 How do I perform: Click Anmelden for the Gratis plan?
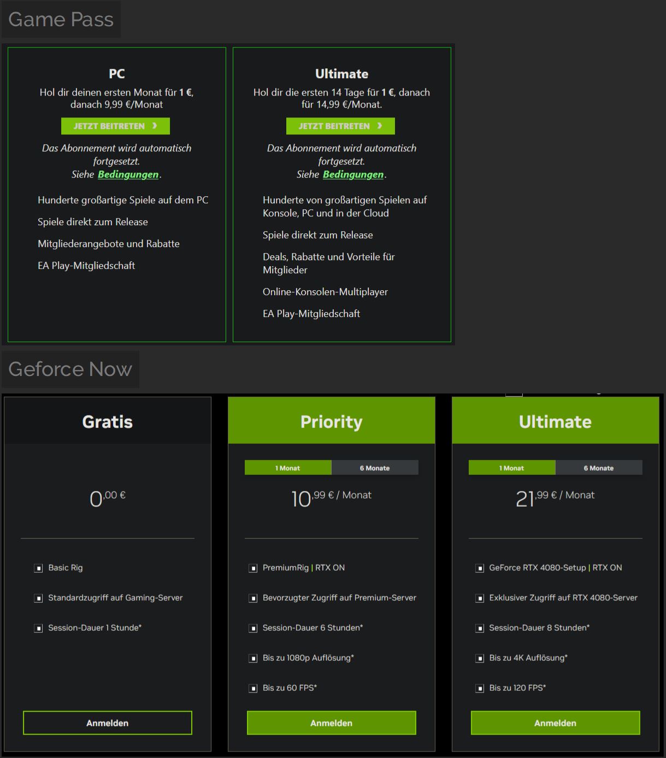click(x=108, y=723)
